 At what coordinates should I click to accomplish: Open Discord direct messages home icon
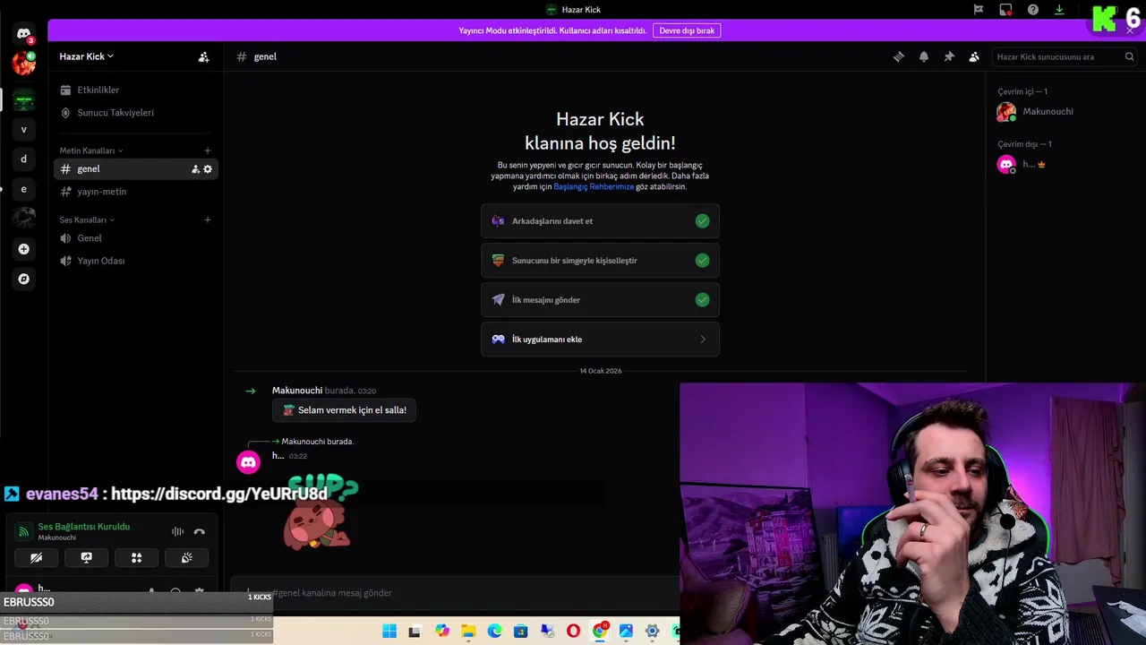(24, 34)
